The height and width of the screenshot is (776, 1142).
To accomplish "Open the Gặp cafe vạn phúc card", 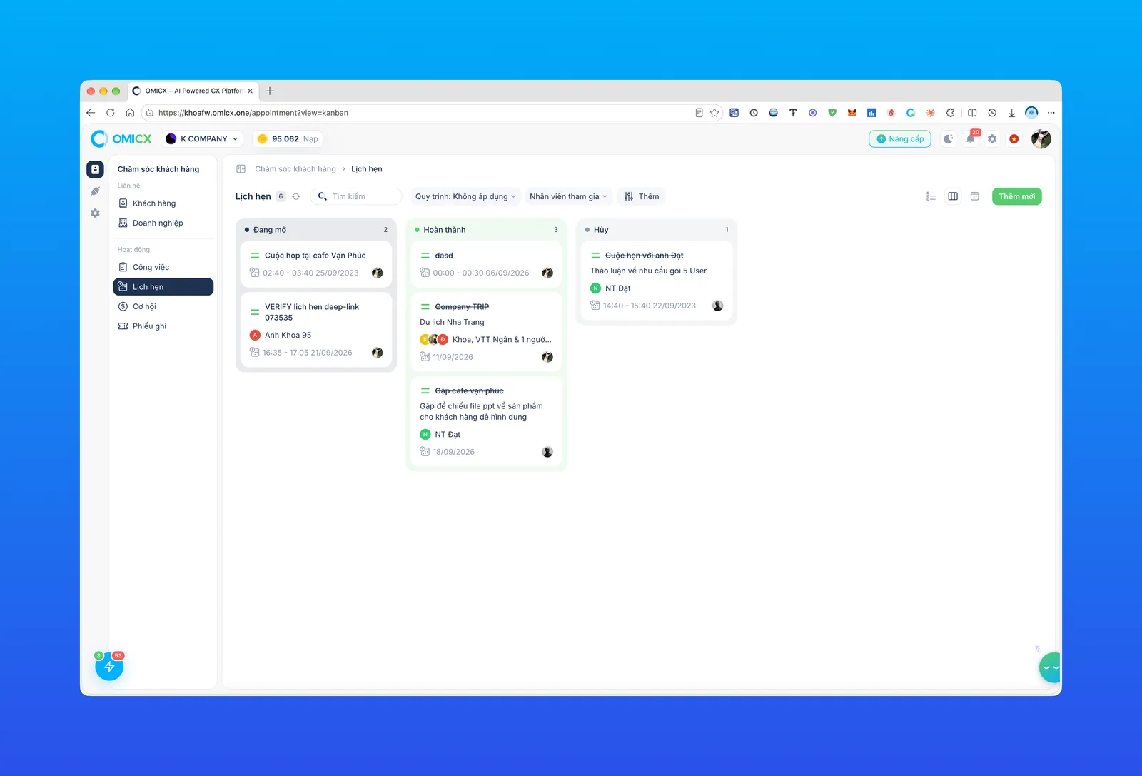I will click(x=487, y=421).
